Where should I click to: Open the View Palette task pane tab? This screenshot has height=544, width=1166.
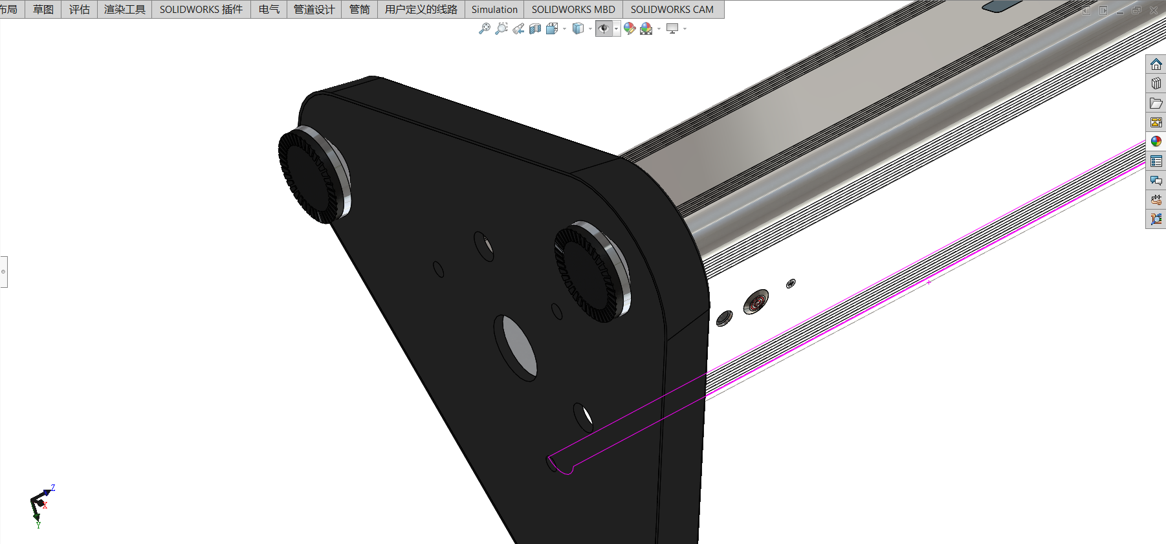click(x=1156, y=122)
